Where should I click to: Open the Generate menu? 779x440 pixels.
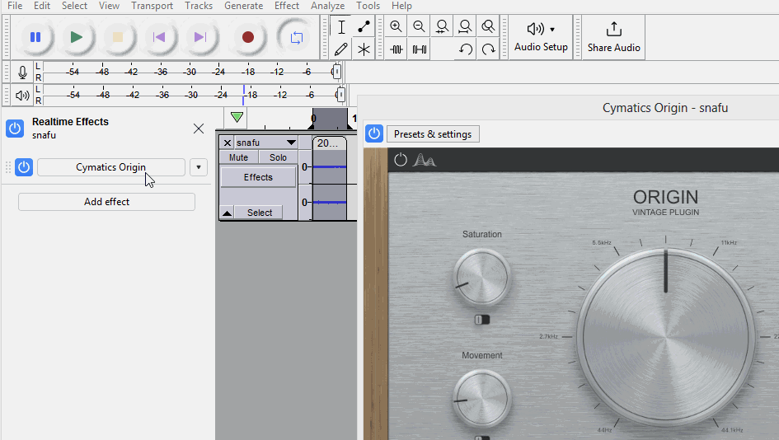point(243,6)
